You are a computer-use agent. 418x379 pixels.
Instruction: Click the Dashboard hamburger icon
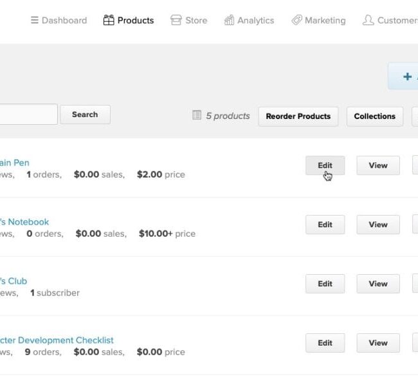35,21
